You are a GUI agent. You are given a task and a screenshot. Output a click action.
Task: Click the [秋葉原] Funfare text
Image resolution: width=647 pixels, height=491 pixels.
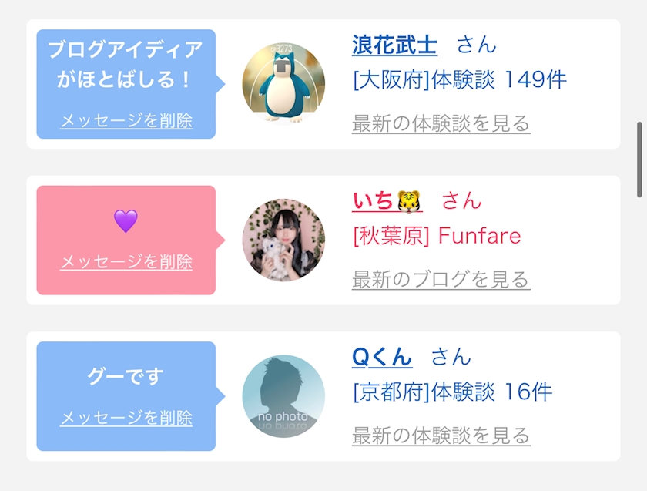437,236
